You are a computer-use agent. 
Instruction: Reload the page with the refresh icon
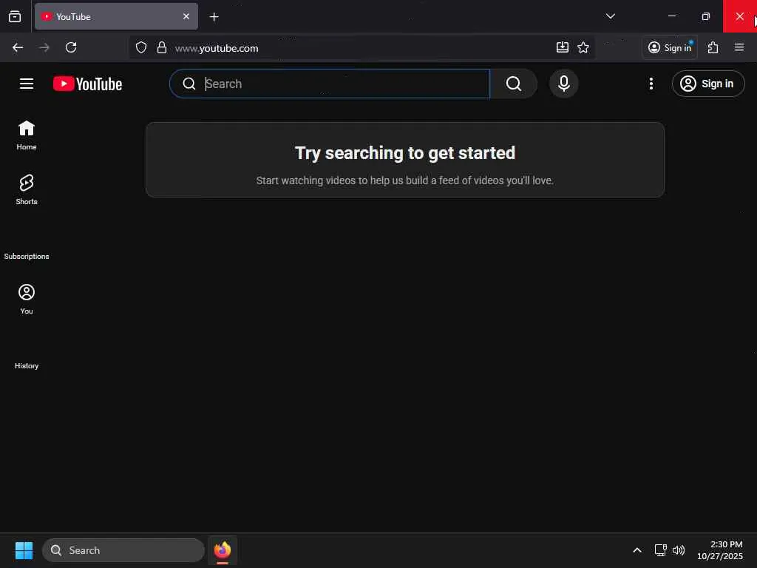pos(71,47)
